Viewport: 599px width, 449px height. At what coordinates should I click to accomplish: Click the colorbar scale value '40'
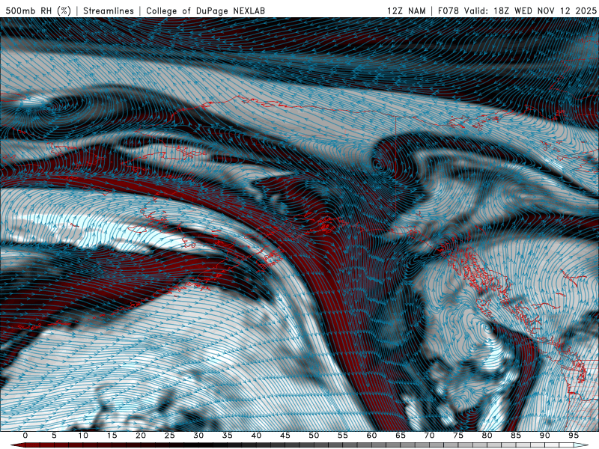coord(256,436)
